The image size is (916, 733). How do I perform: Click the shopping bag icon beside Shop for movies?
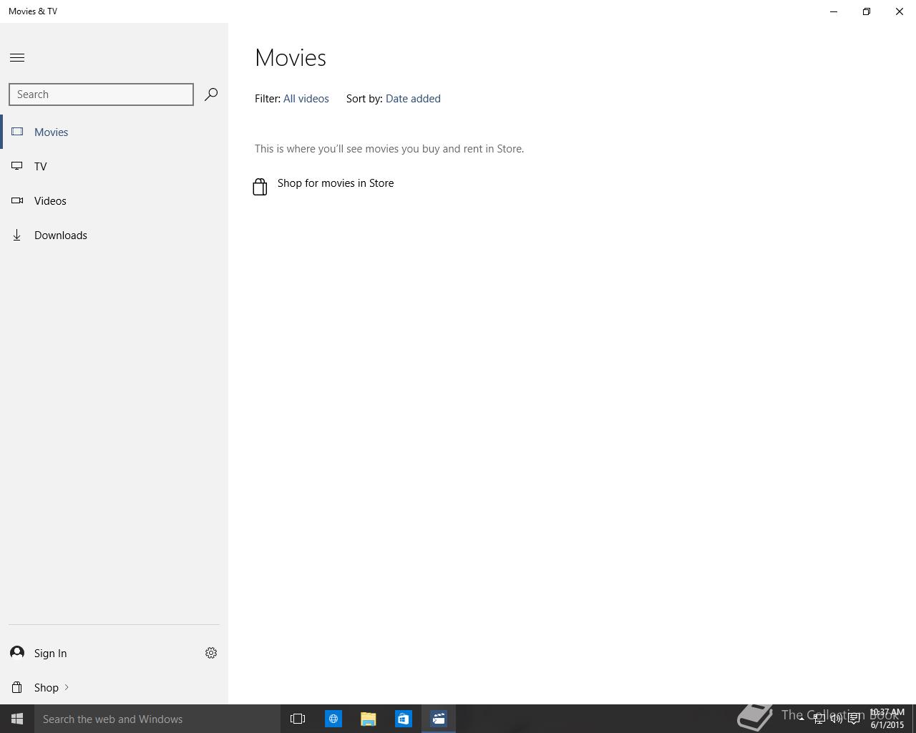tap(260, 187)
